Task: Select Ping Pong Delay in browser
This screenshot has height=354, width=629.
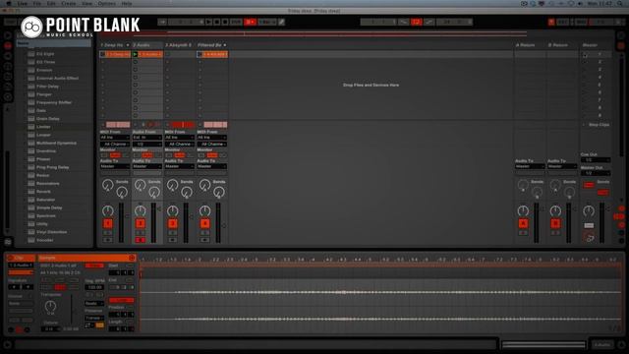Action: (52, 167)
